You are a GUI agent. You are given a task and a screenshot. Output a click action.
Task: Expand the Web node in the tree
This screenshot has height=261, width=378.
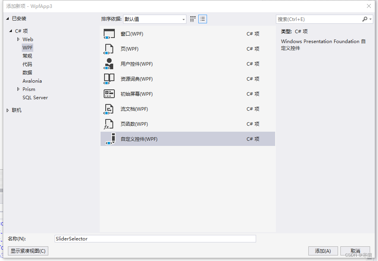(x=18, y=39)
